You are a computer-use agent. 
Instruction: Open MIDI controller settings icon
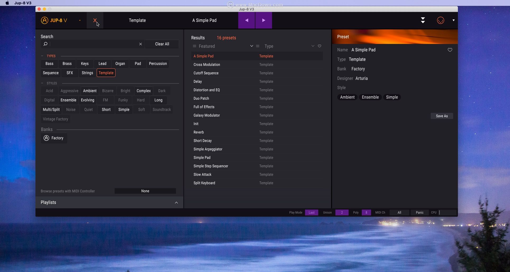click(441, 20)
